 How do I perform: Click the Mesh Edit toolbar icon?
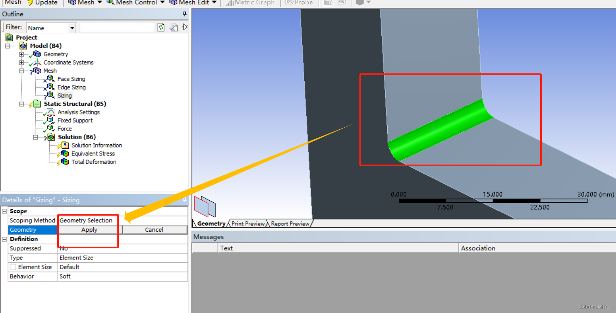click(173, 2)
